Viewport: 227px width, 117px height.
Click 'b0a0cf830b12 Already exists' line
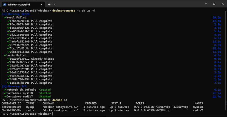pyautogui.click(x=31, y=59)
